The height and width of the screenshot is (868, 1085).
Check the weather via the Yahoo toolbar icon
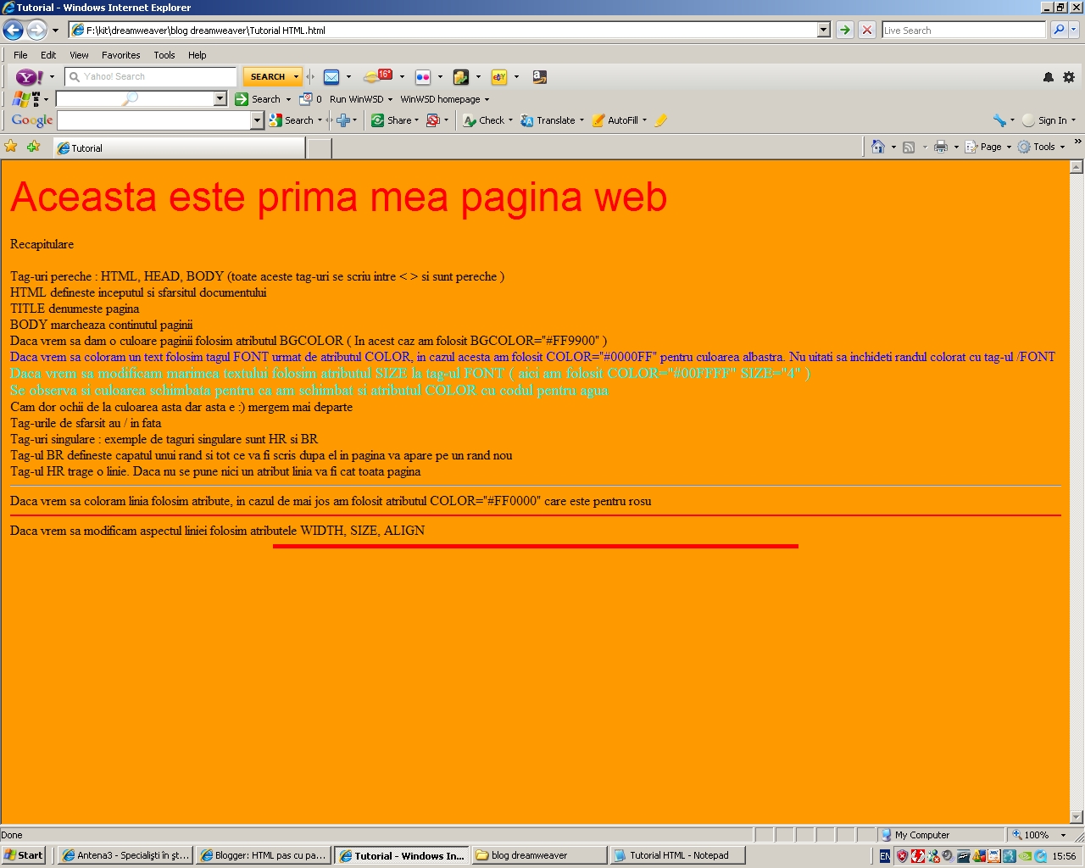381,76
